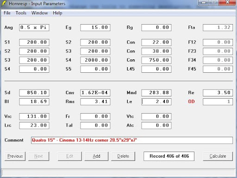Click the Add record button
This screenshot has width=237, height=178.
(x=96, y=156)
